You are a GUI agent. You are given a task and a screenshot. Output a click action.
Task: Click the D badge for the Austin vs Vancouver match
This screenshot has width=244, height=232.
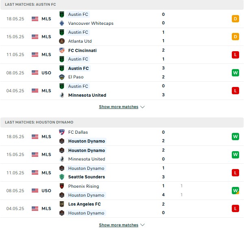point(235,19)
